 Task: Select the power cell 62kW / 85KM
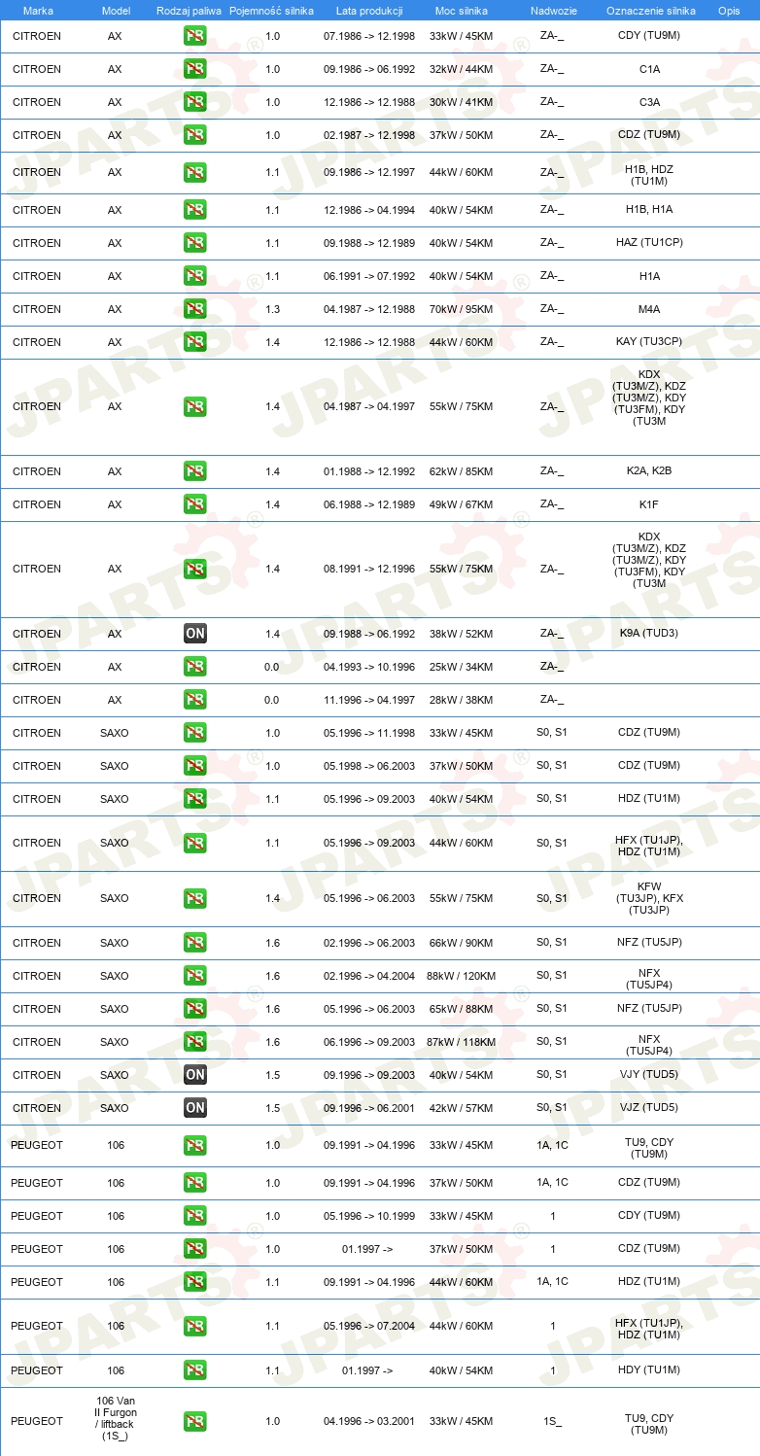pyautogui.click(x=462, y=471)
